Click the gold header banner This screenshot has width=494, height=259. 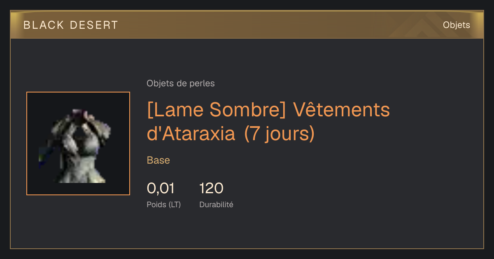247,25
